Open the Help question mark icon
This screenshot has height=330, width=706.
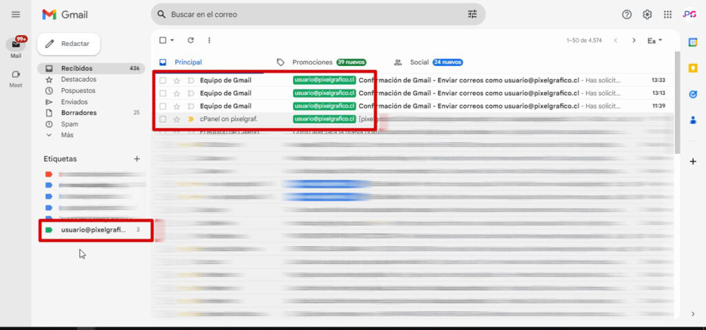627,14
